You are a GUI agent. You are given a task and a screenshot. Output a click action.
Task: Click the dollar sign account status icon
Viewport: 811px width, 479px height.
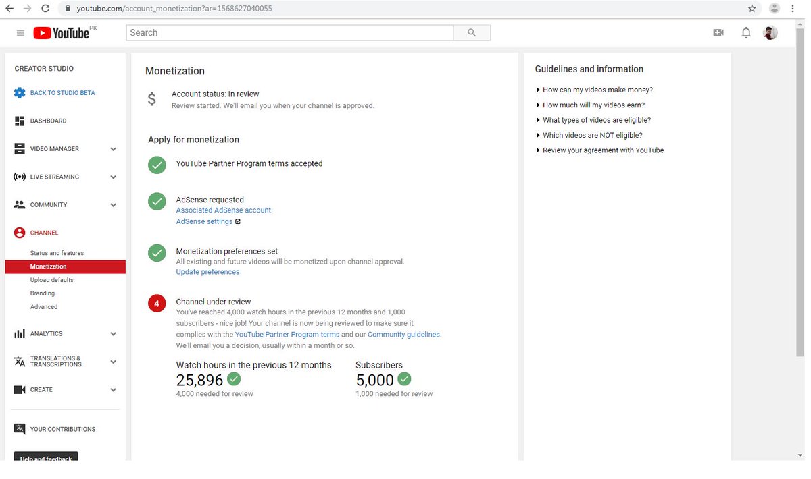[152, 99]
